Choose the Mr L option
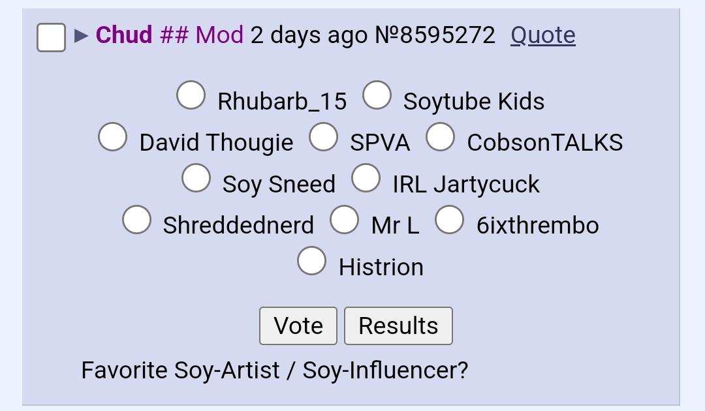This screenshot has height=411, width=705. 344,220
